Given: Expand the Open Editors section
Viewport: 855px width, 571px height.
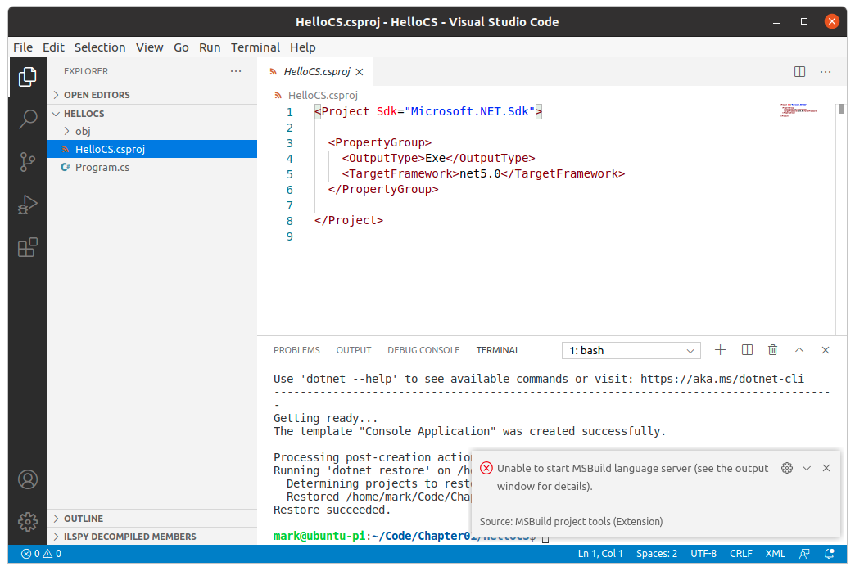Looking at the screenshot, I should 97,95.
